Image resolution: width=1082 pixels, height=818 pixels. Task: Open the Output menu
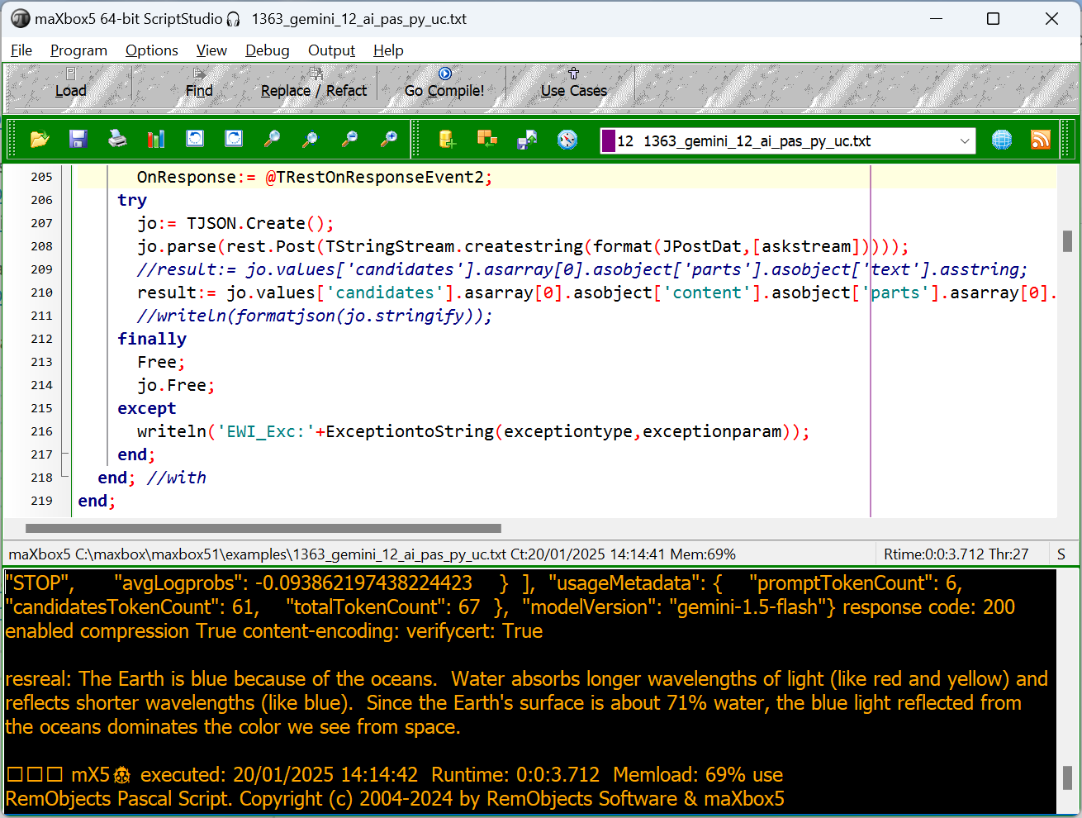coord(331,50)
